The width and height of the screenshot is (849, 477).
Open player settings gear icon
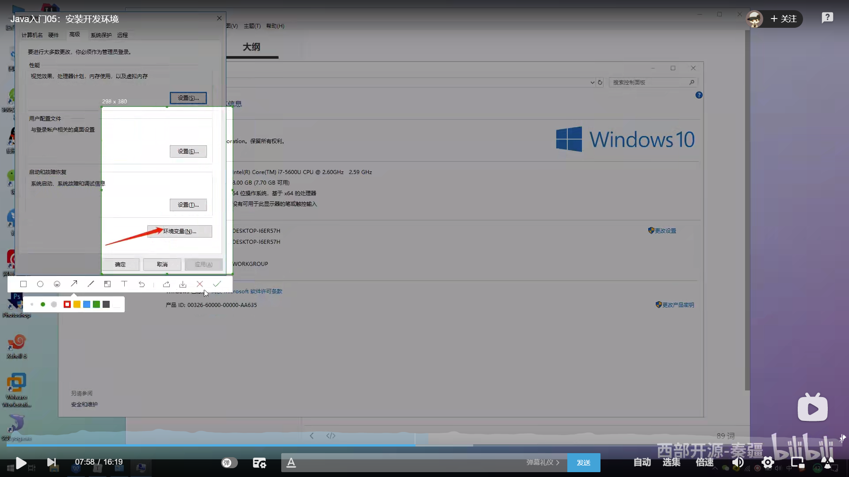click(768, 462)
